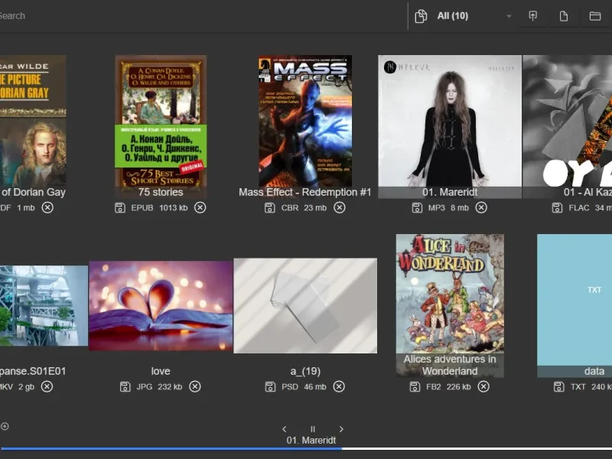612x459 pixels.
Task: Click the '1013 kb' size of 75 stories
Action: pos(174,207)
